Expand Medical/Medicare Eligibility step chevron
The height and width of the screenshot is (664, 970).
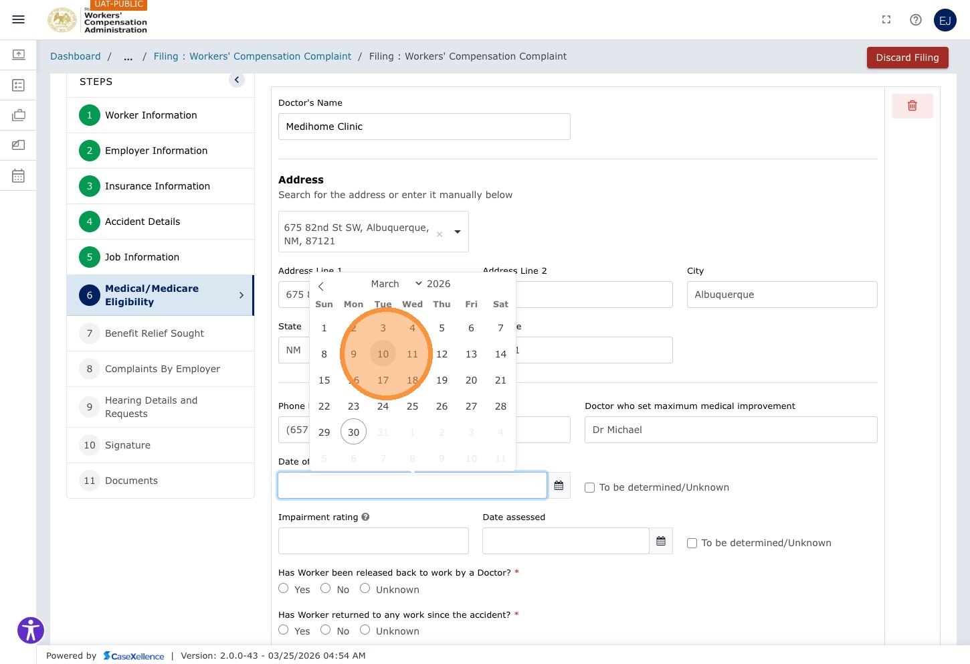point(241,295)
